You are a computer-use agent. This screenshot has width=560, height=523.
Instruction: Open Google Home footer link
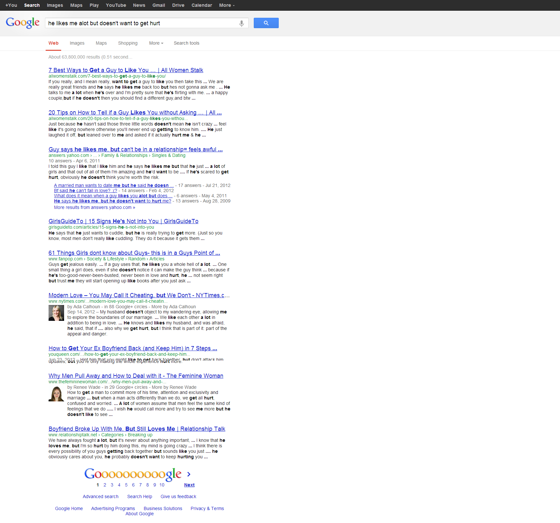69,508
